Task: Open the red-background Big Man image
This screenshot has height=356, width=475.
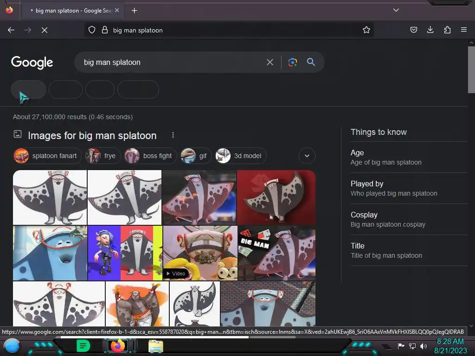Action: pyautogui.click(x=276, y=197)
